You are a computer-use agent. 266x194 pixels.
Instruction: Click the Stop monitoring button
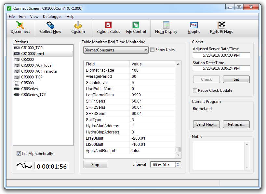point(95,165)
